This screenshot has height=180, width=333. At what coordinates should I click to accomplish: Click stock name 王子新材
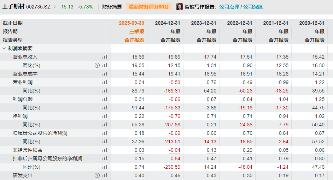coord(13,7)
